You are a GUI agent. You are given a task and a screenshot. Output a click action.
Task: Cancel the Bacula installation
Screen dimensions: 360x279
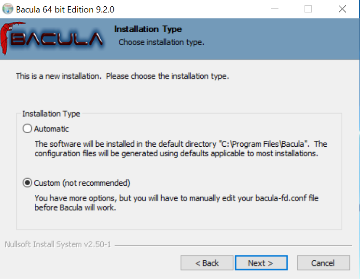point(323,263)
